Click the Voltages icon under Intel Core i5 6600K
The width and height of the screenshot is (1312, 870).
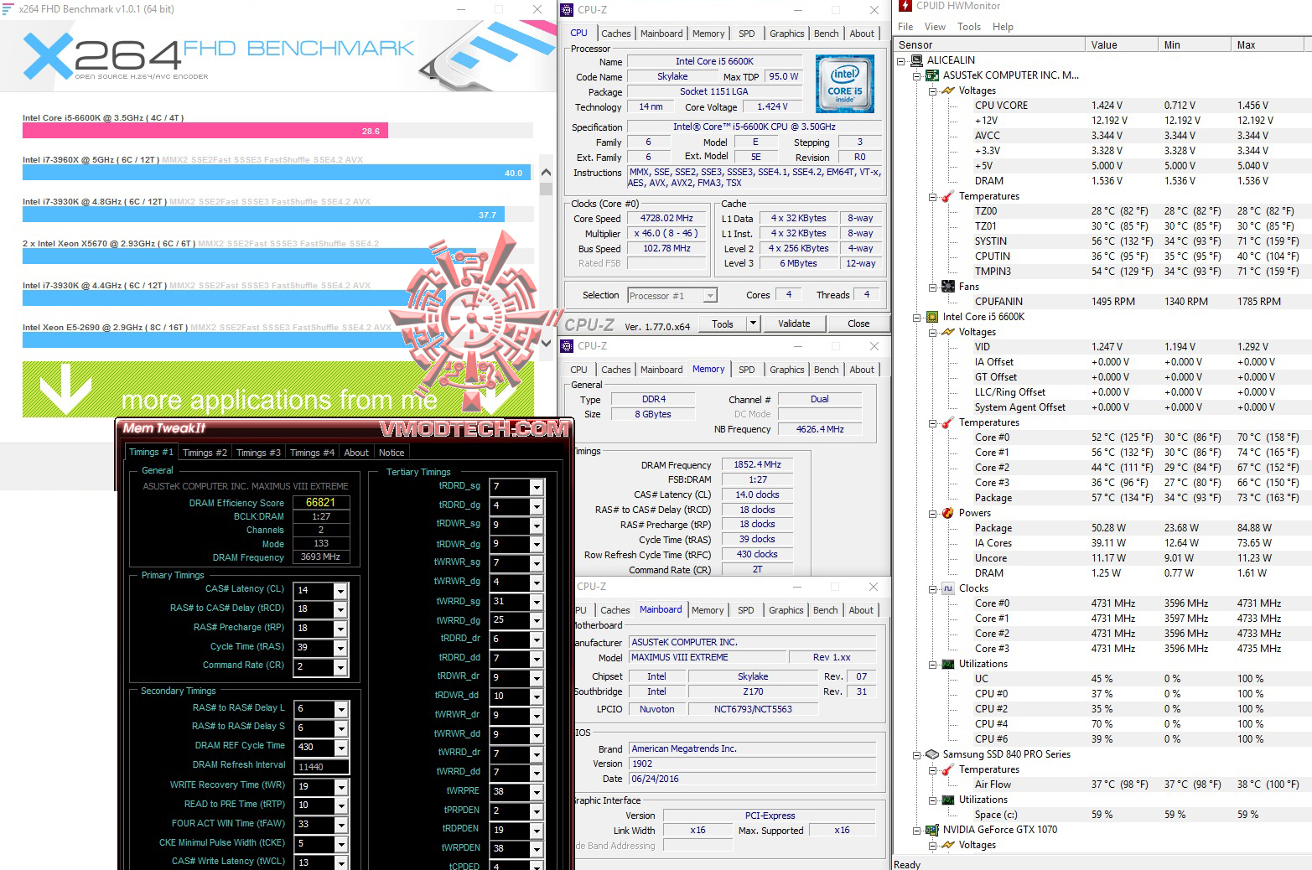[948, 332]
